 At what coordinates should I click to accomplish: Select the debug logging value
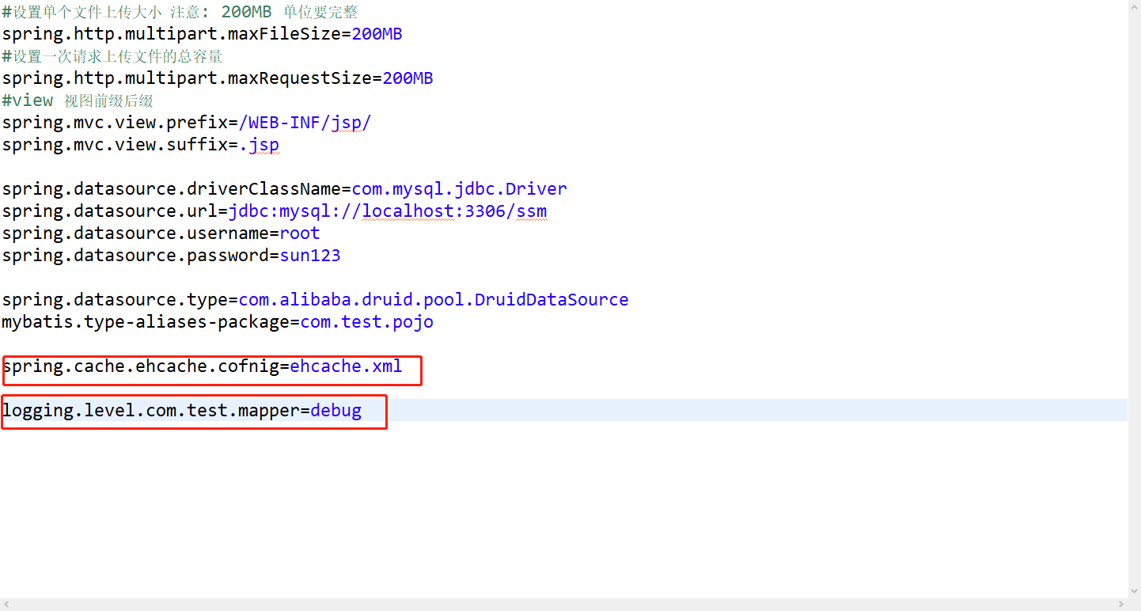pos(336,411)
